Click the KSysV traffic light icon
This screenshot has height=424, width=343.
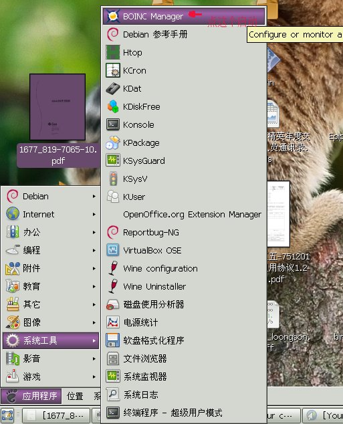[113, 179]
